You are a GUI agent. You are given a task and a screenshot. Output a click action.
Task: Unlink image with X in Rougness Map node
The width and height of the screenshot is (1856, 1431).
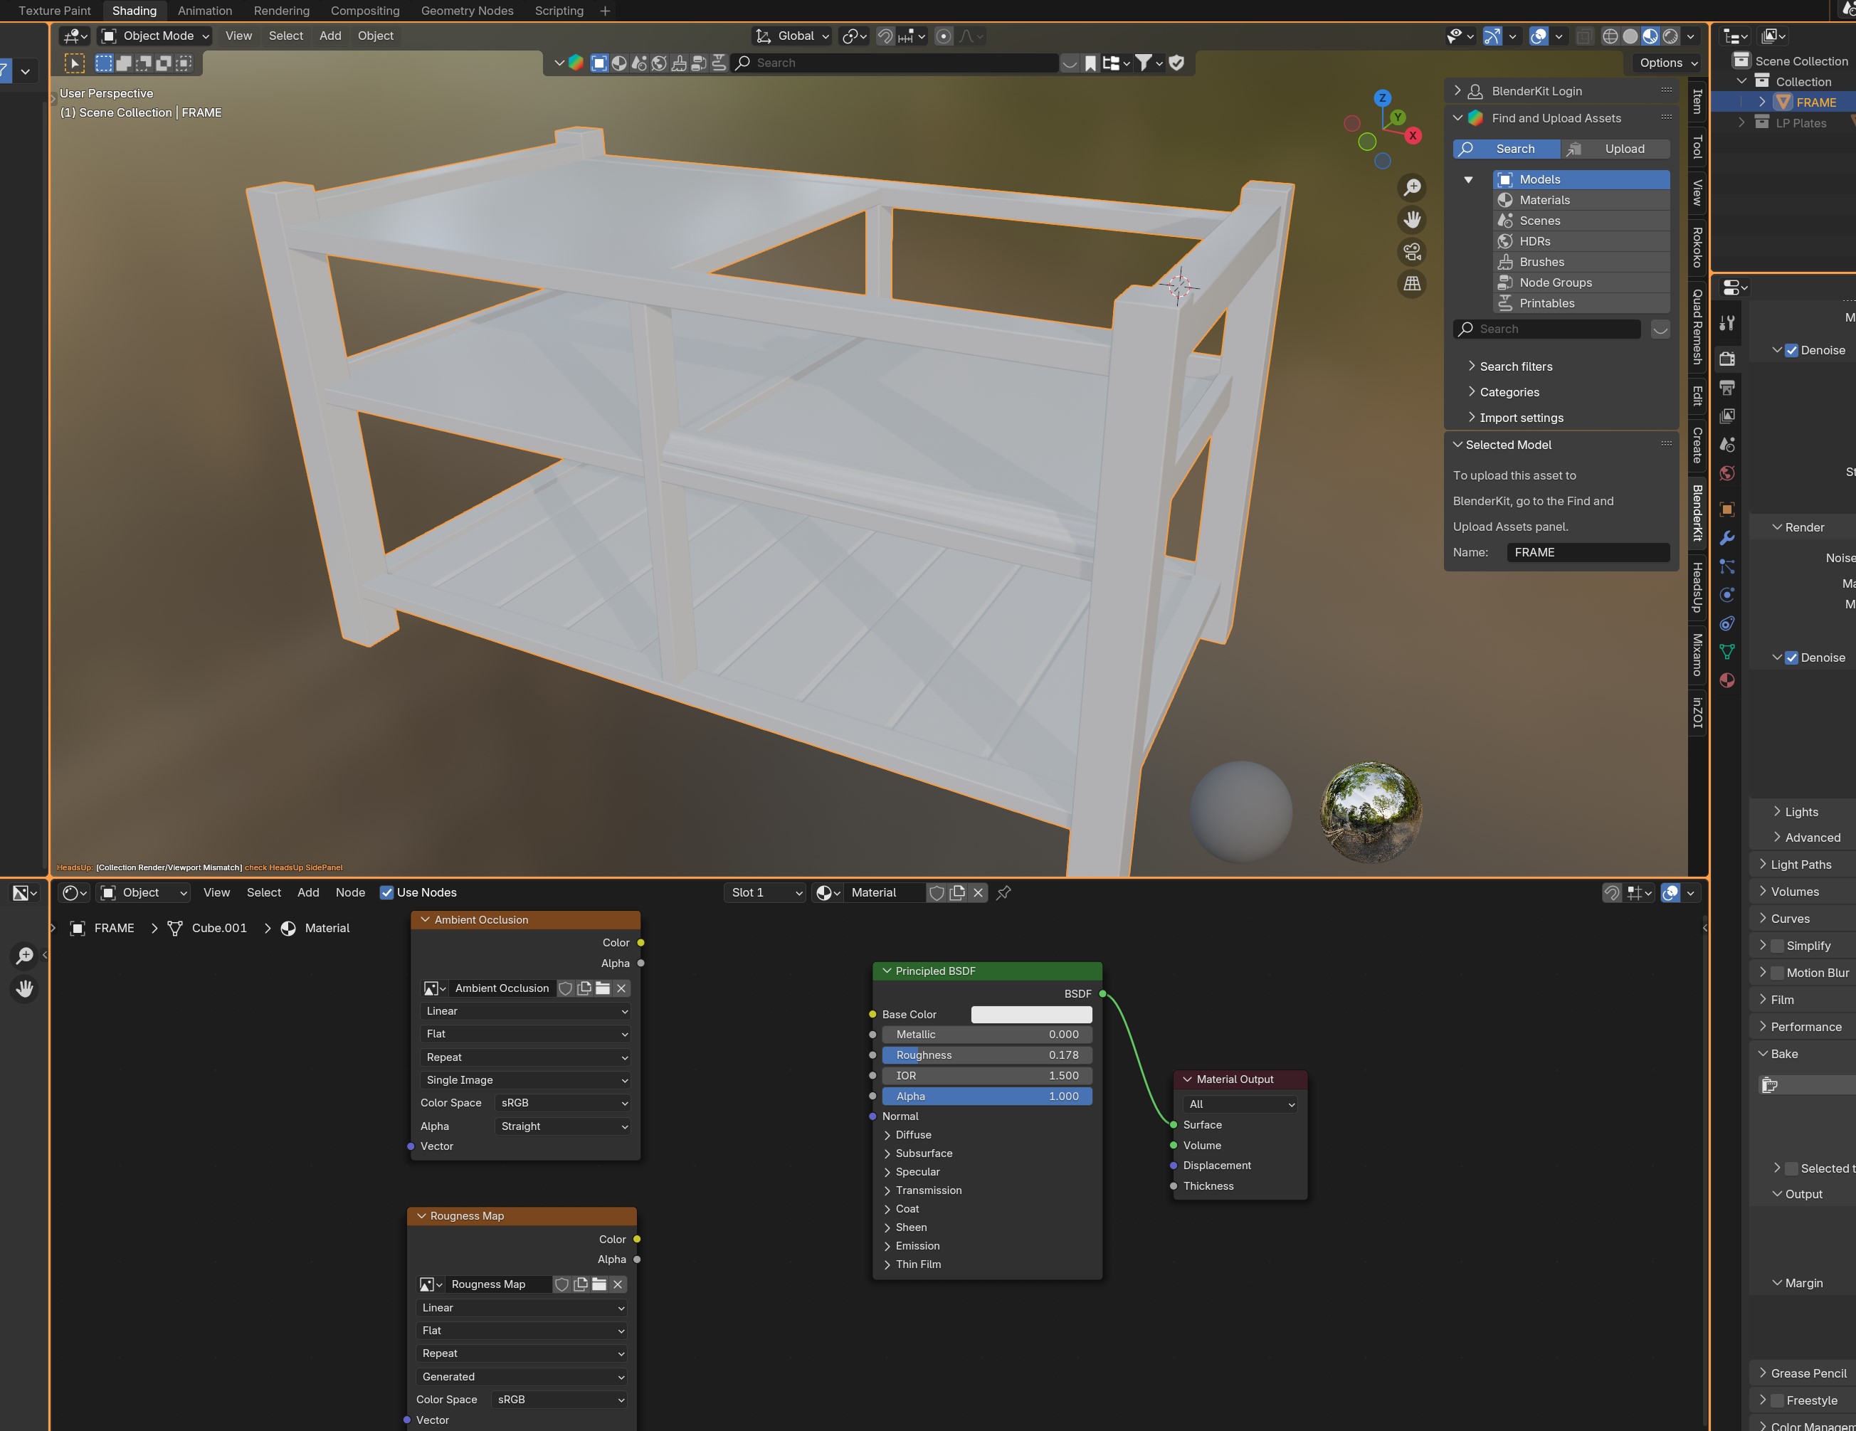pos(618,1284)
